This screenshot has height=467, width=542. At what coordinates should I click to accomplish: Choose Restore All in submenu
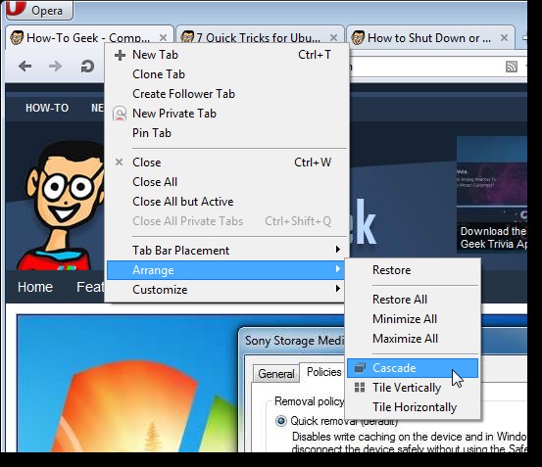click(x=413, y=300)
